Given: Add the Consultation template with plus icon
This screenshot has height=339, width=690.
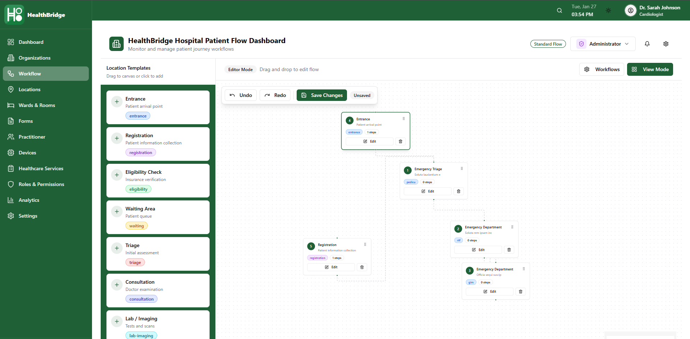Looking at the screenshot, I should point(117,285).
